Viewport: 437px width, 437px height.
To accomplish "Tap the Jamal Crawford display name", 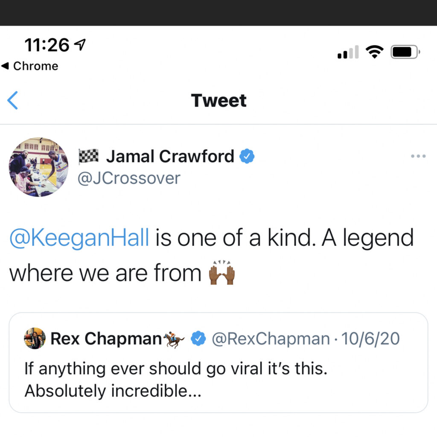I will 170,157.
